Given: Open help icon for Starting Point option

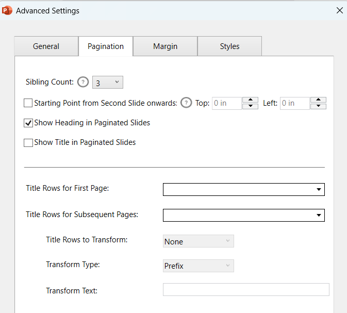Looking at the screenshot, I should pyautogui.click(x=186, y=103).
